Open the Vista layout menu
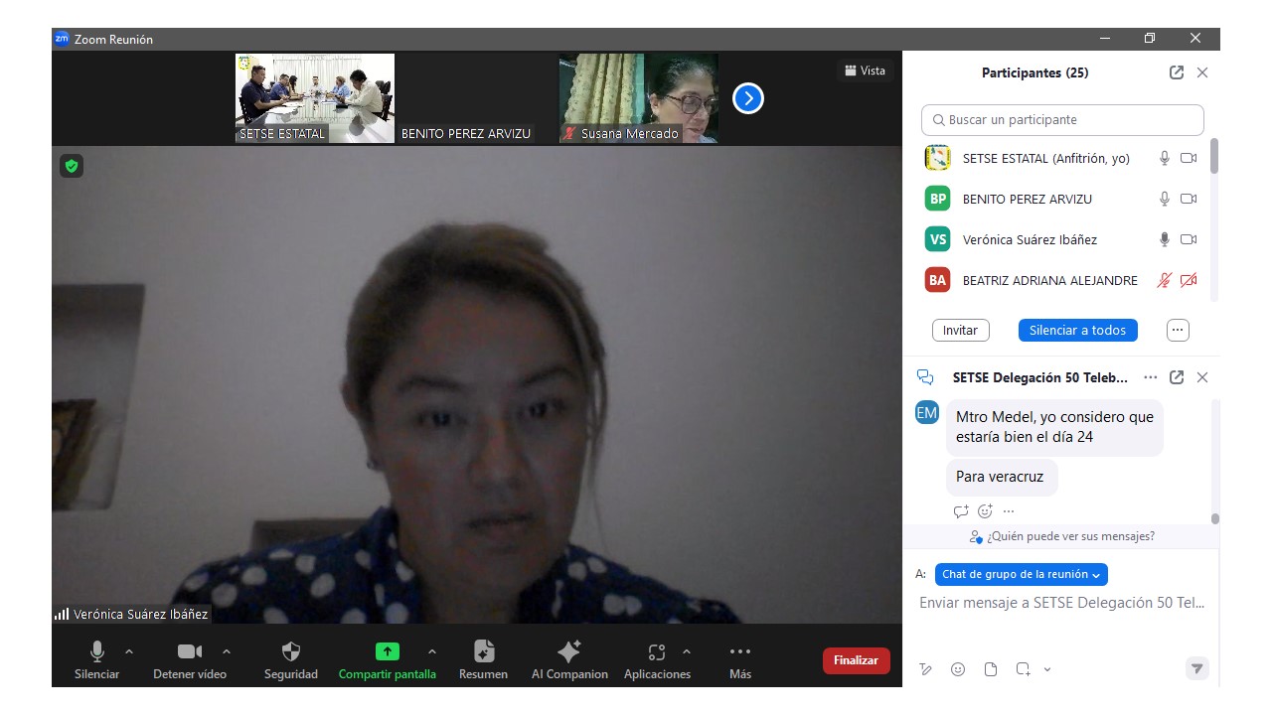This screenshot has width=1272, height=715. coord(865,71)
